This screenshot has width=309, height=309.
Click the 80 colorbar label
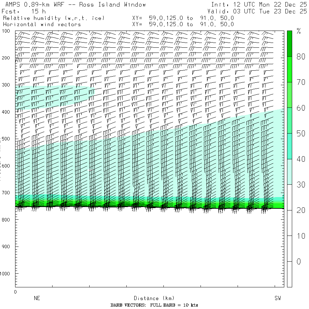[301, 57]
